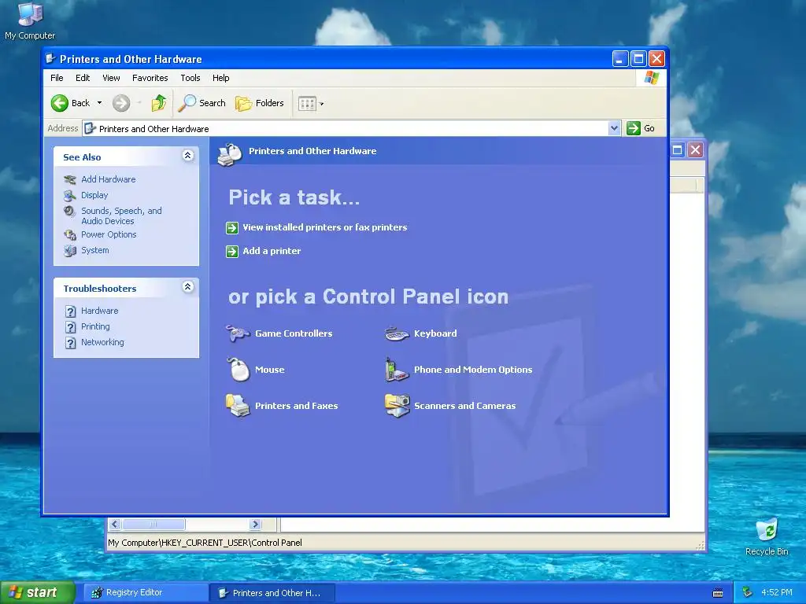The width and height of the screenshot is (806, 604).
Task: Open the Add Hardware link
Action: 109,179
